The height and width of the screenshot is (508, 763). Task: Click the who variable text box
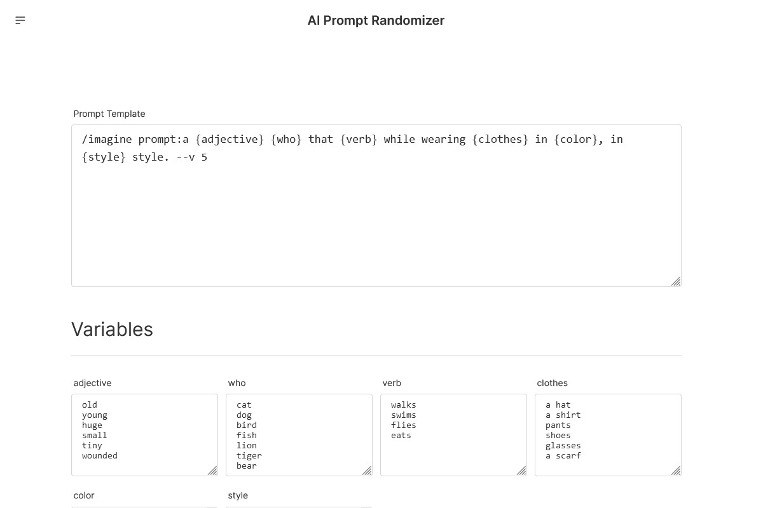(x=299, y=435)
